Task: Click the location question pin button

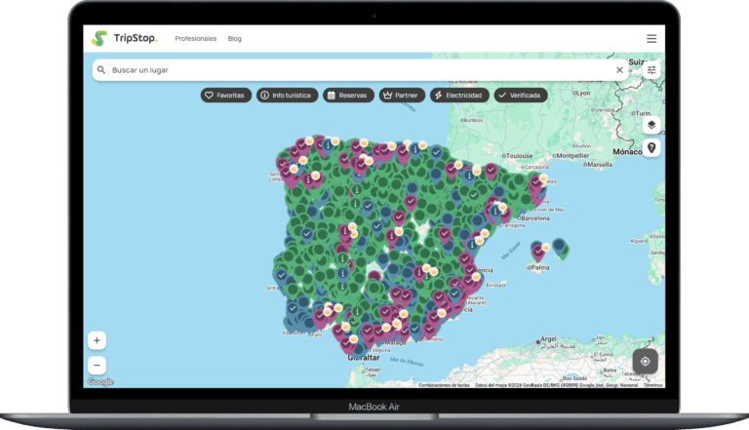Action: tap(651, 148)
